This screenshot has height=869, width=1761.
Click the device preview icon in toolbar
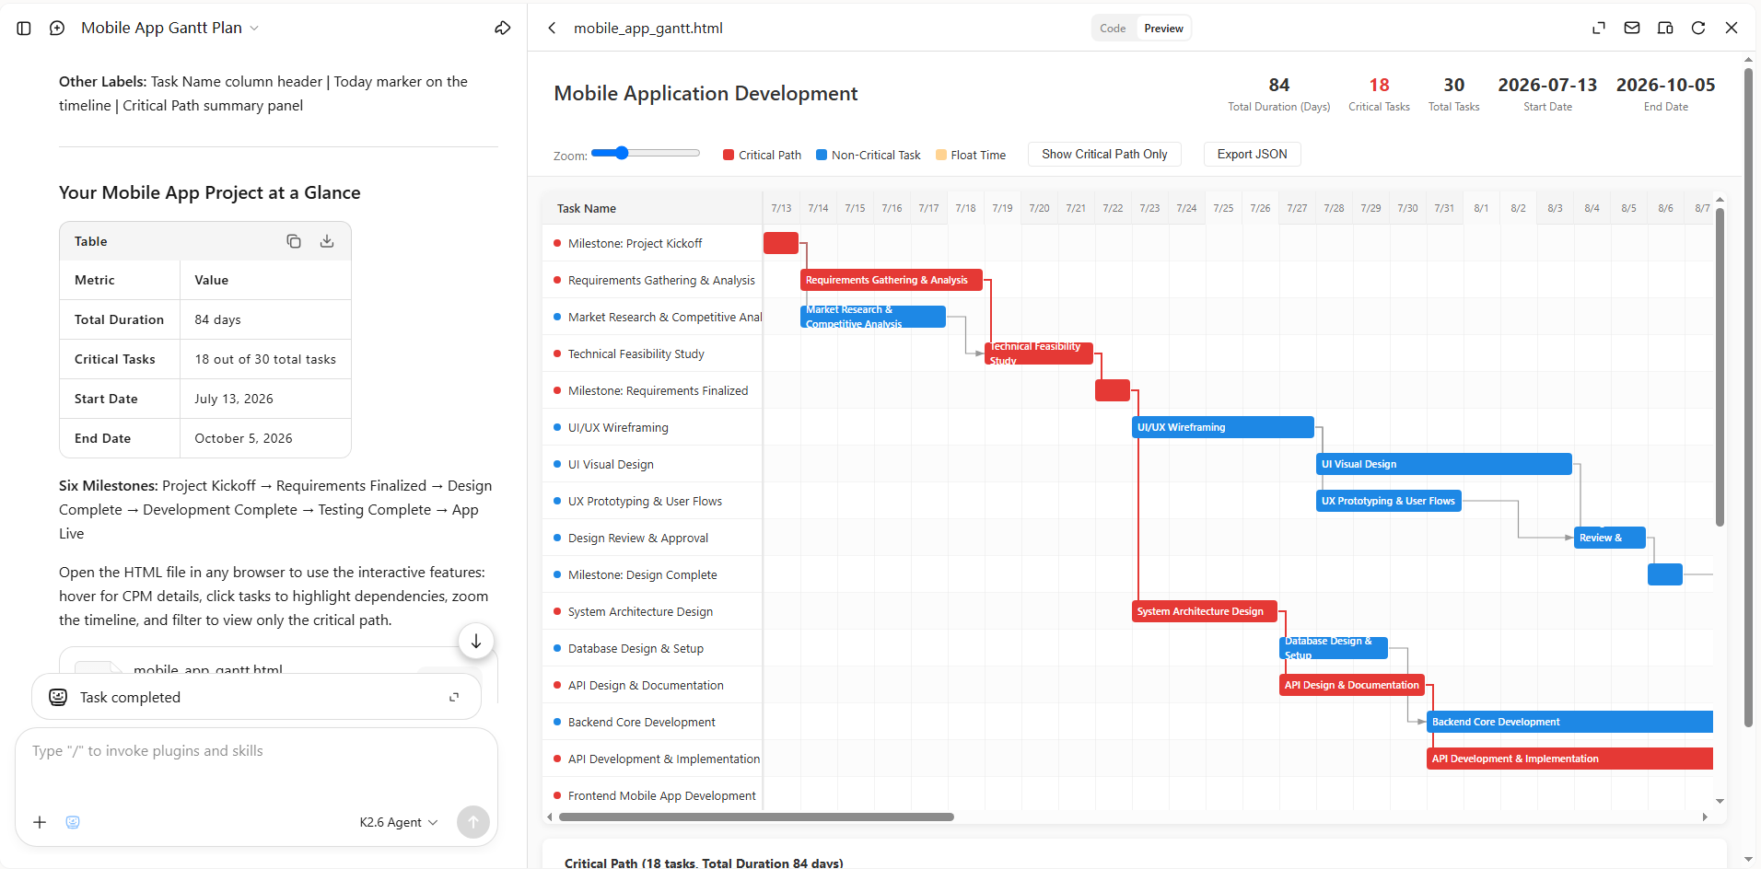coord(1665,29)
